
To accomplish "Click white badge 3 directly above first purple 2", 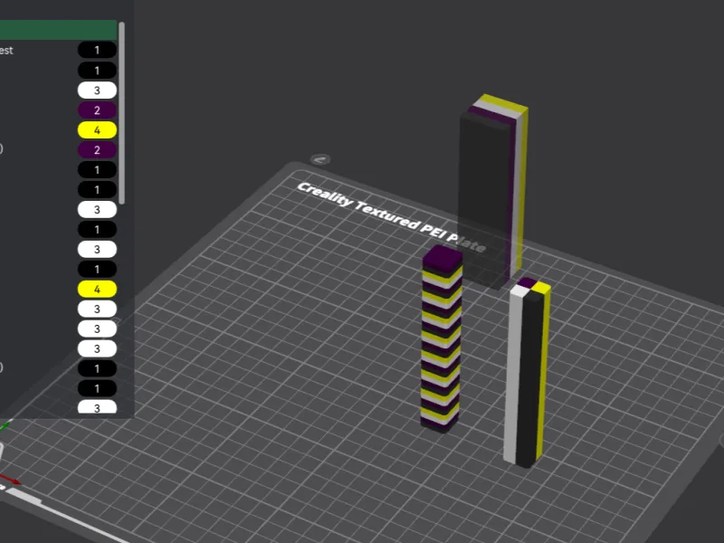I will (x=97, y=90).
